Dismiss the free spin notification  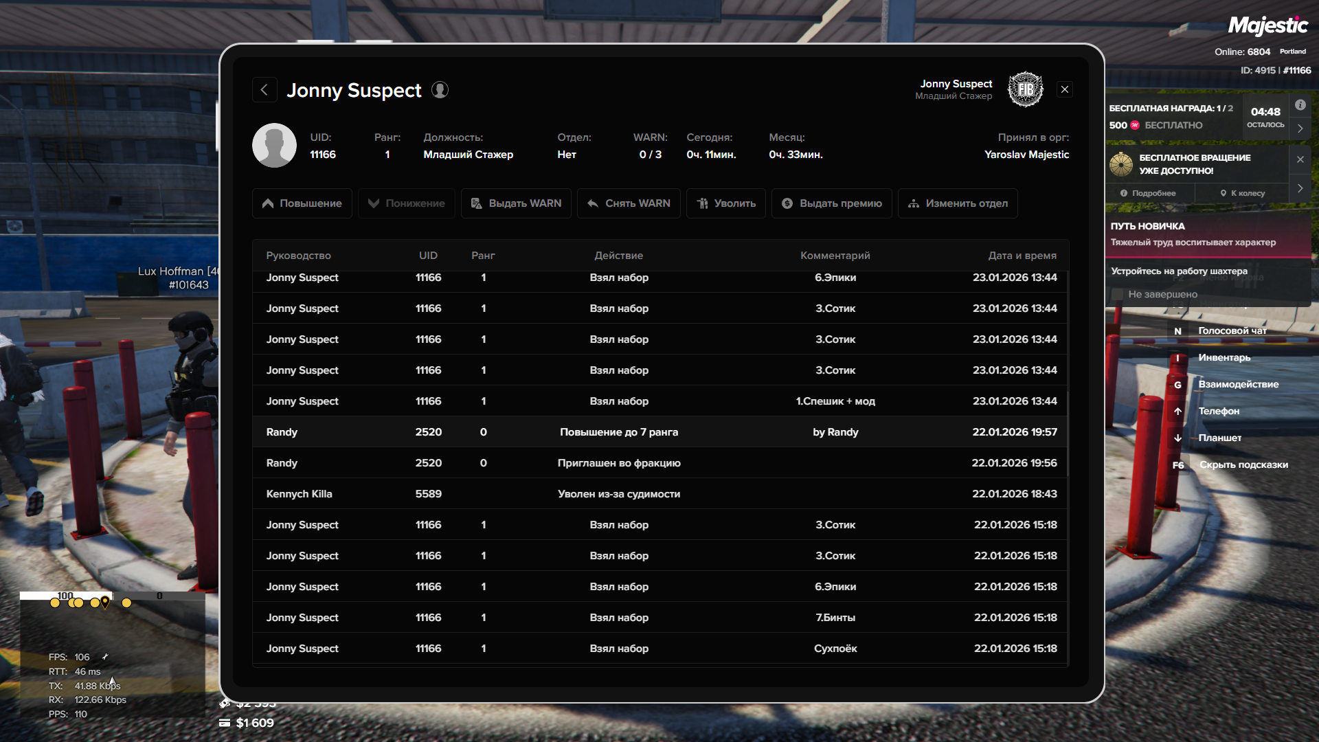point(1300,159)
